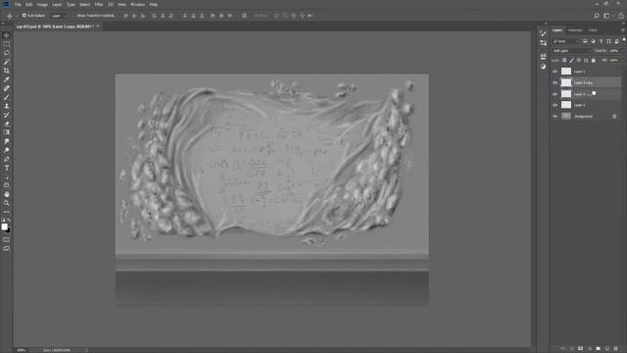Click the create new layer icon
The width and height of the screenshot is (627, 353).
coord(607,349)
